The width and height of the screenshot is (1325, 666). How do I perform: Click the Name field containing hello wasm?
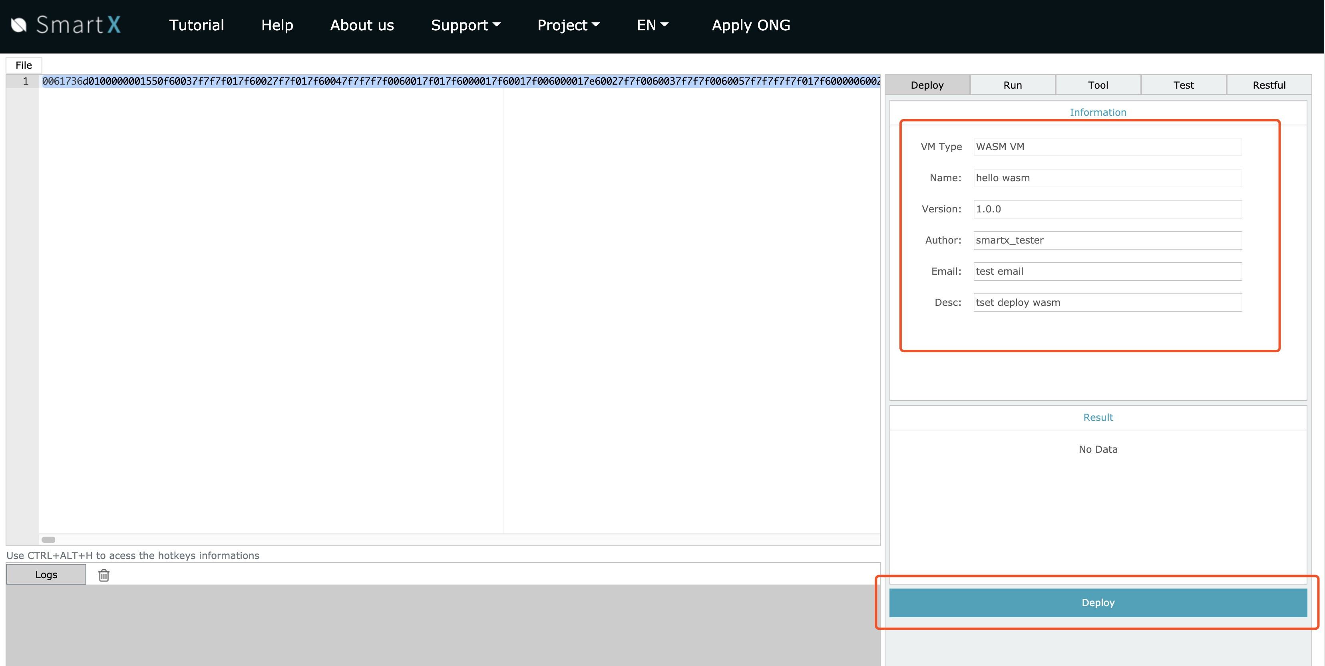[1107, 178]
